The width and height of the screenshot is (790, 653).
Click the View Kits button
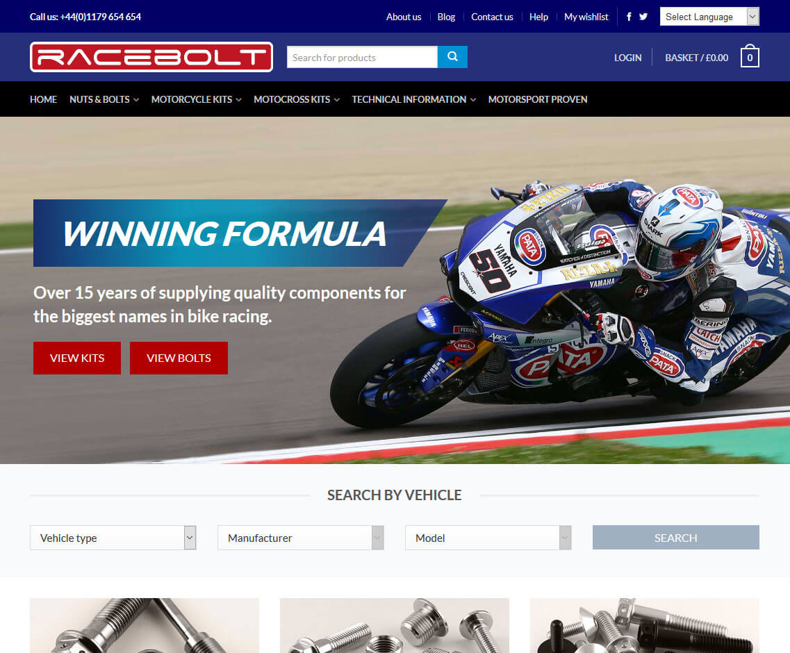coord(77,358)
